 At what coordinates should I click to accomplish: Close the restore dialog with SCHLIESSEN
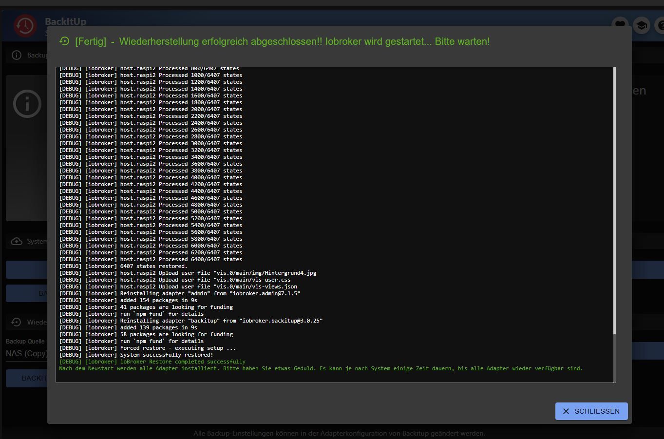tap(591, 411)
